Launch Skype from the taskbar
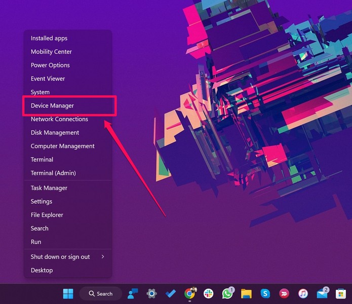The width and height of the screenshot is (352, 304). [x=265, y=293]
